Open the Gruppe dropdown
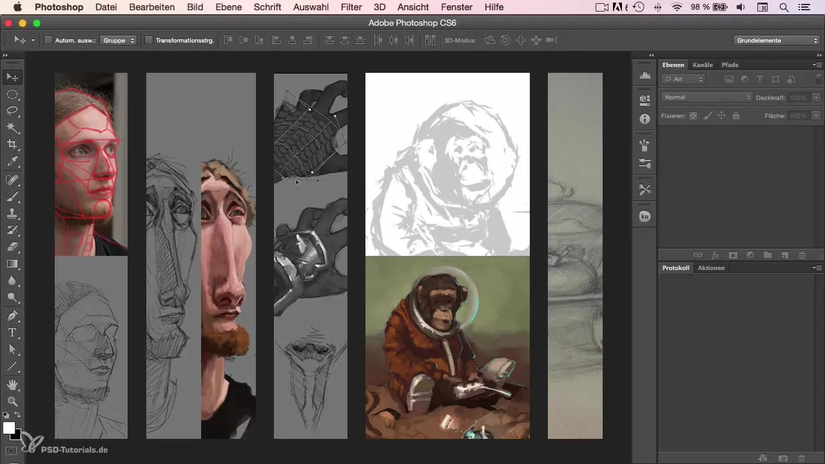 click(119, 40)
